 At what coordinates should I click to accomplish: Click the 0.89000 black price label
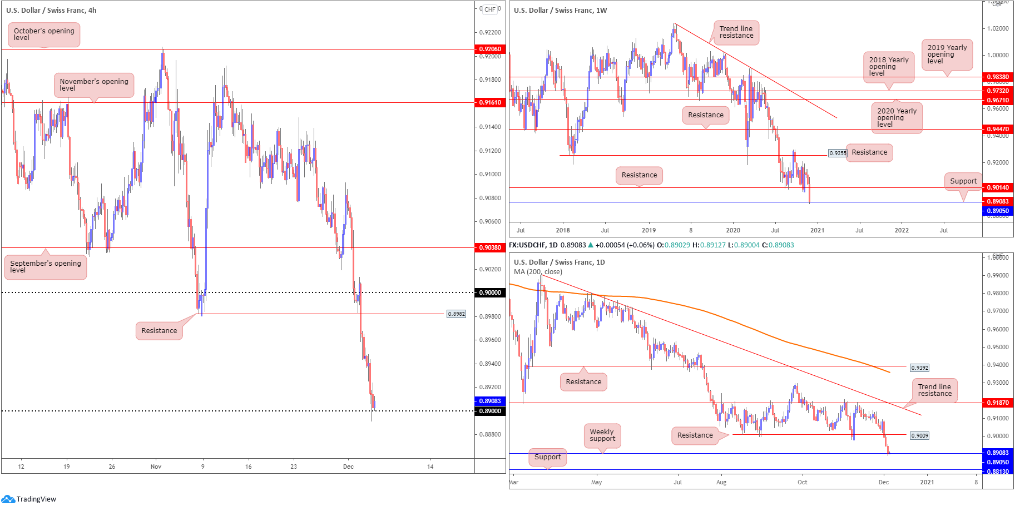[490, 411]
